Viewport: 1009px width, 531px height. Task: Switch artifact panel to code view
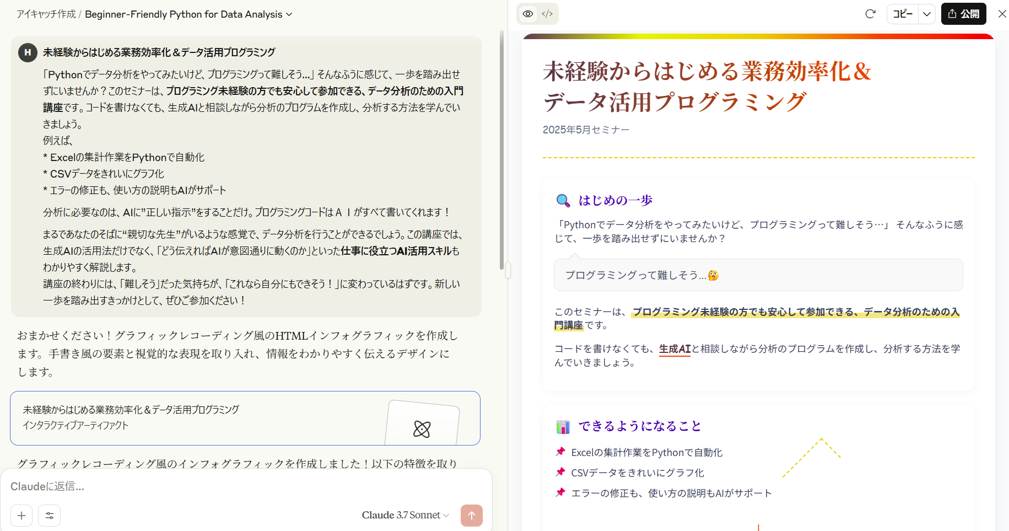[x=547, y=14]
